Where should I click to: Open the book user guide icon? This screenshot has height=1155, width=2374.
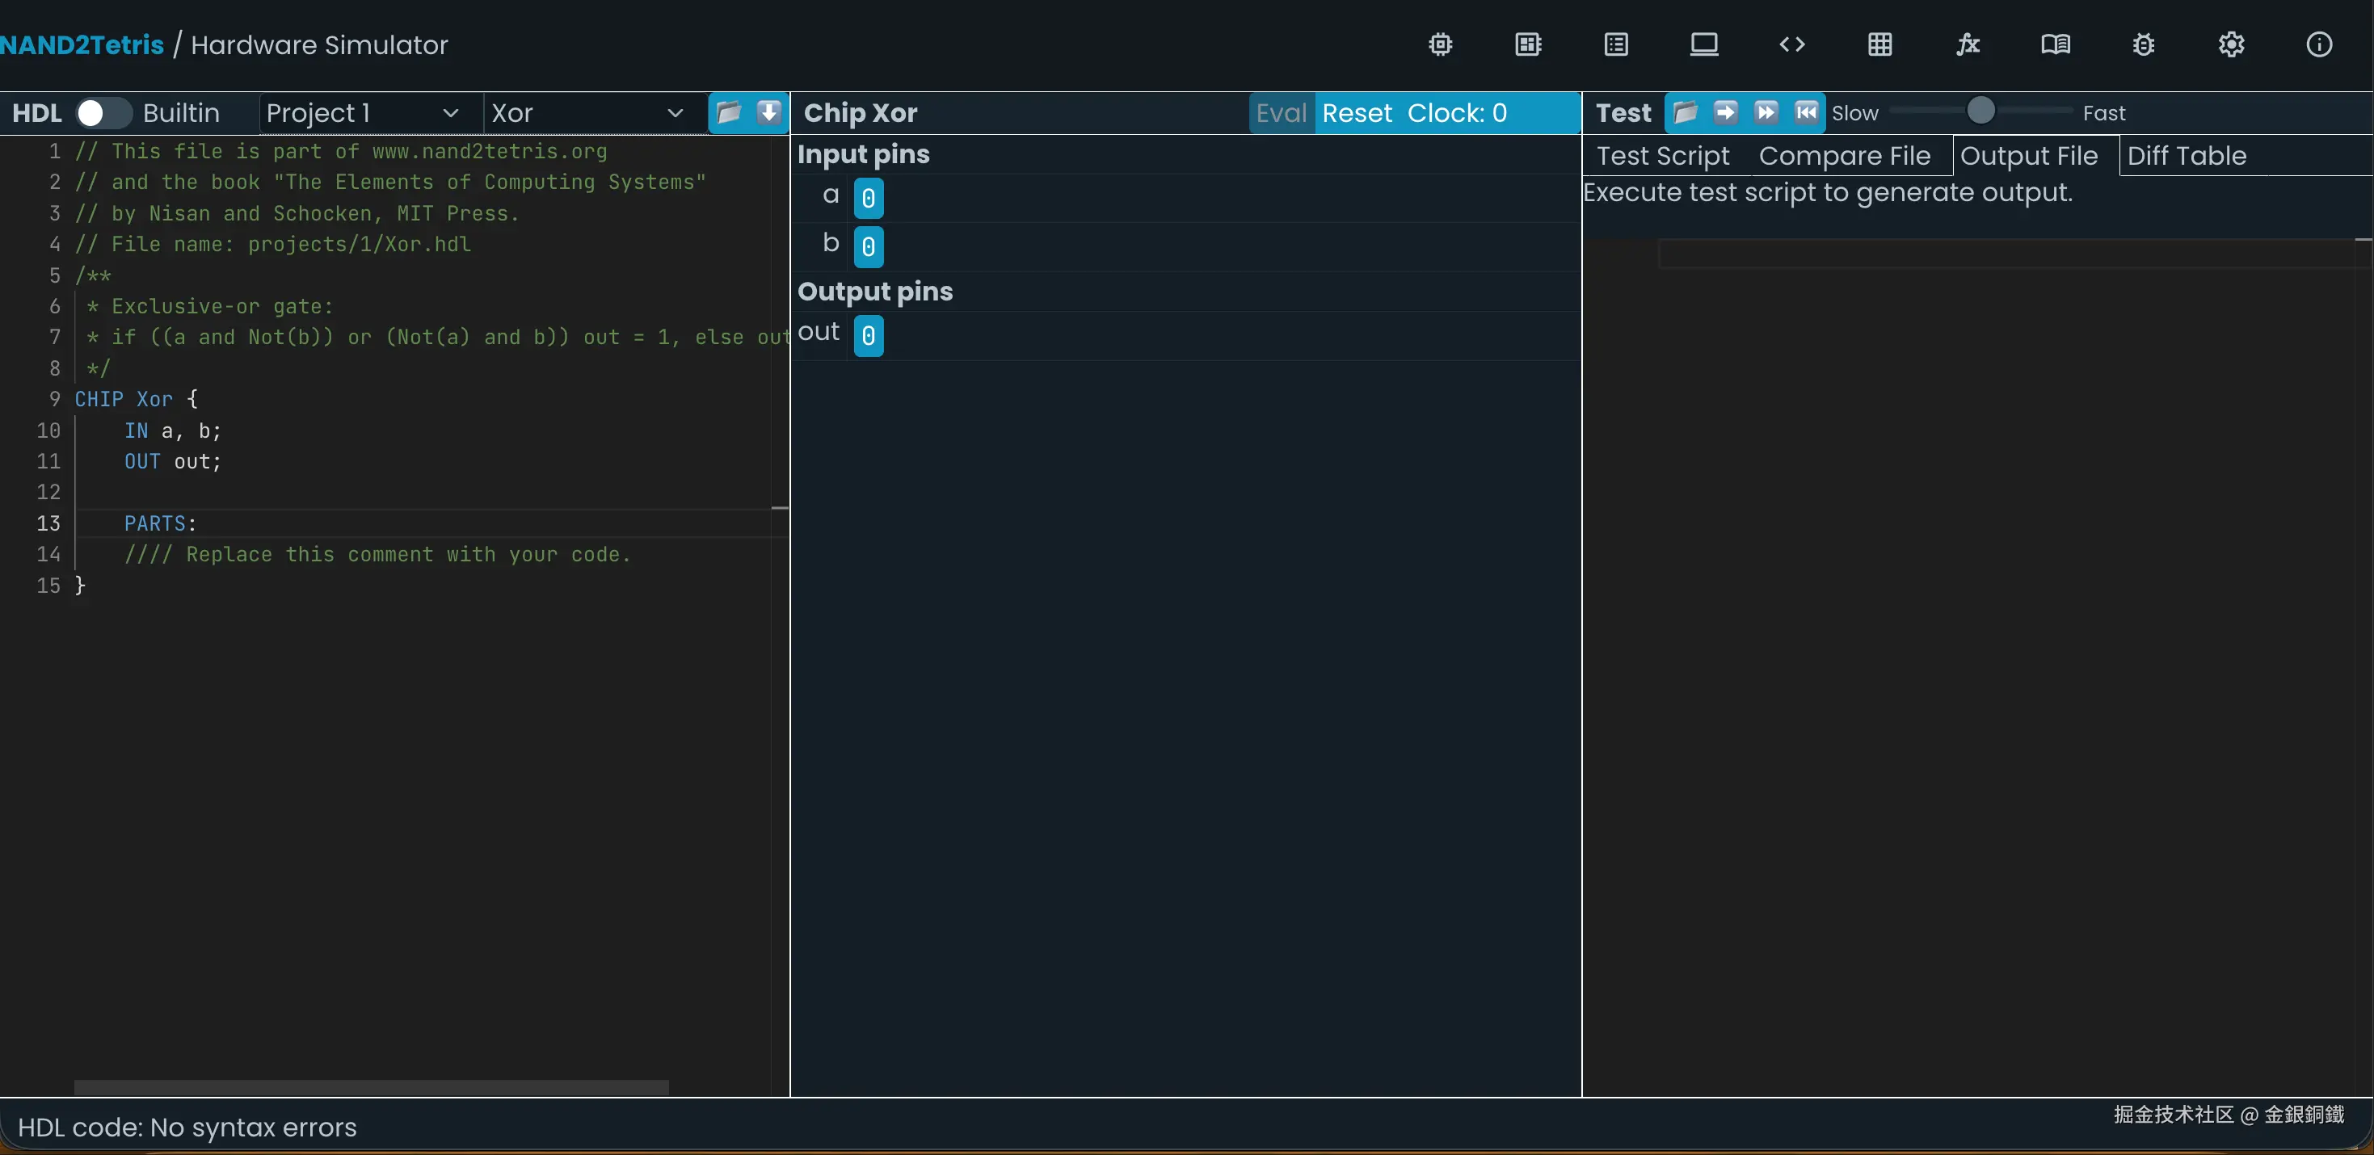[x=2055, y=44]
